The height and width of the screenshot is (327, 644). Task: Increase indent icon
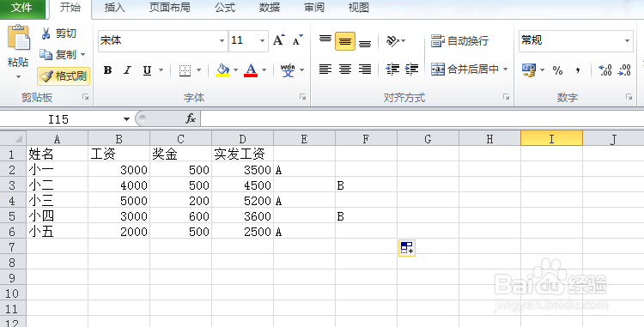click(411, 70)
